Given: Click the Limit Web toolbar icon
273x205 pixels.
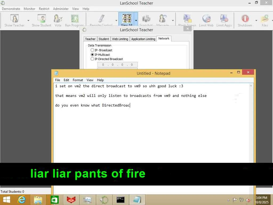Looking at the screenshot, I should click(x=206, y=20).
